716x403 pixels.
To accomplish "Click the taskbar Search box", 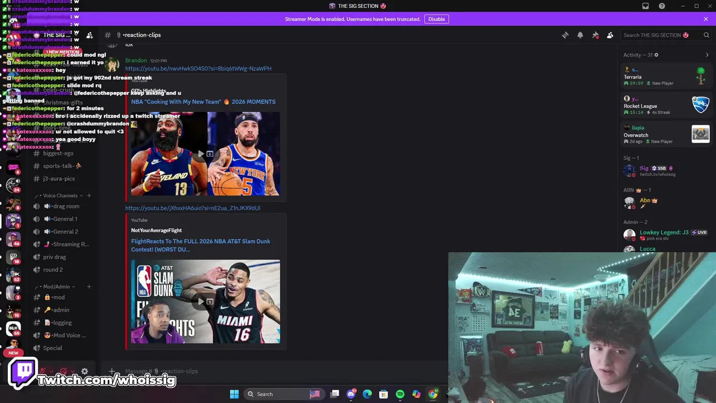I will 284,394.
